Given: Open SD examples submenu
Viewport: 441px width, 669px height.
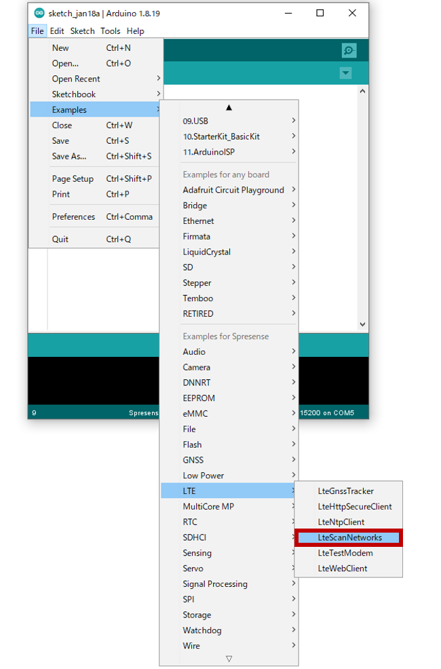Looking at the screenshot, I should (229, 267).
